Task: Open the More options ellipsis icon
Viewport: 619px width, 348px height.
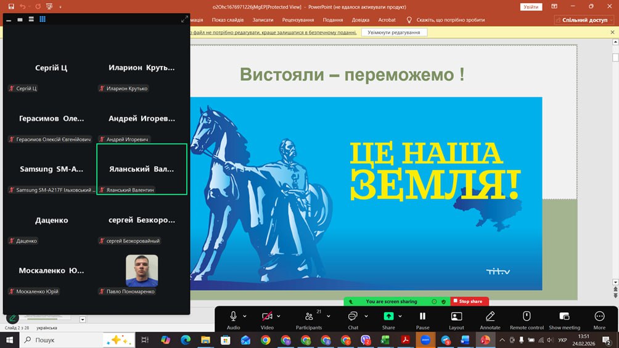Action: pyautogui.click(x=599, y=317)
